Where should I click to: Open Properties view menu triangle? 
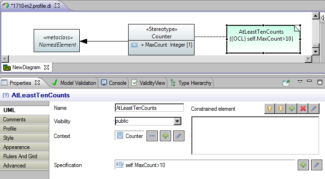click(x=300, y=82)
